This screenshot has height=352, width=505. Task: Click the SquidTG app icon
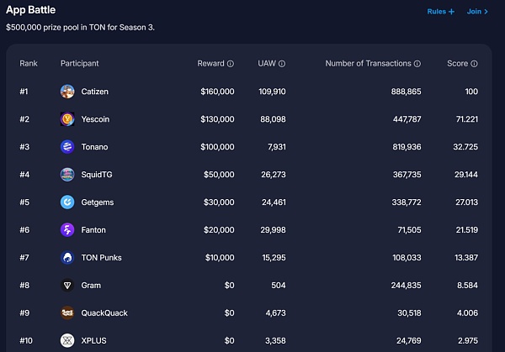click(67, 174)
